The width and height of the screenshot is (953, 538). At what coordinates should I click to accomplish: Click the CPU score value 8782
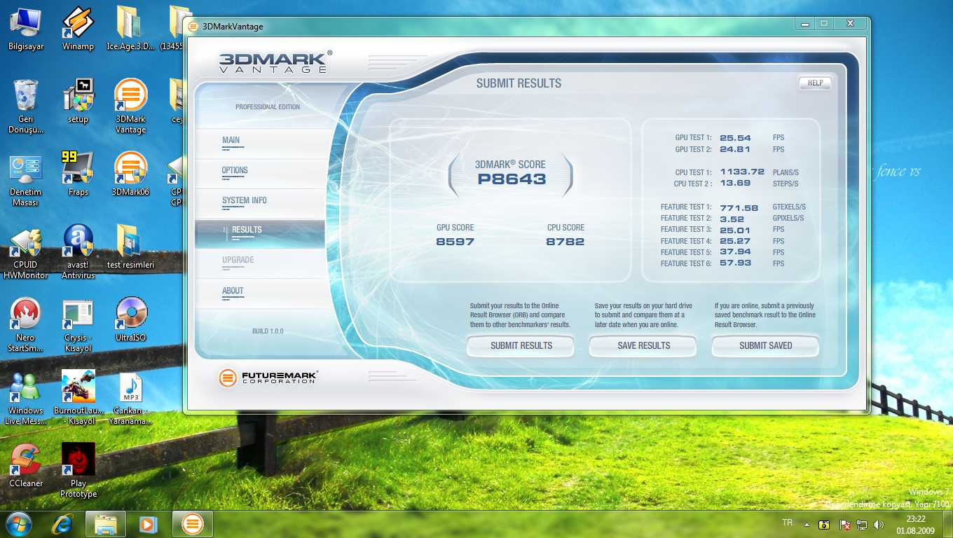point(565,242)
